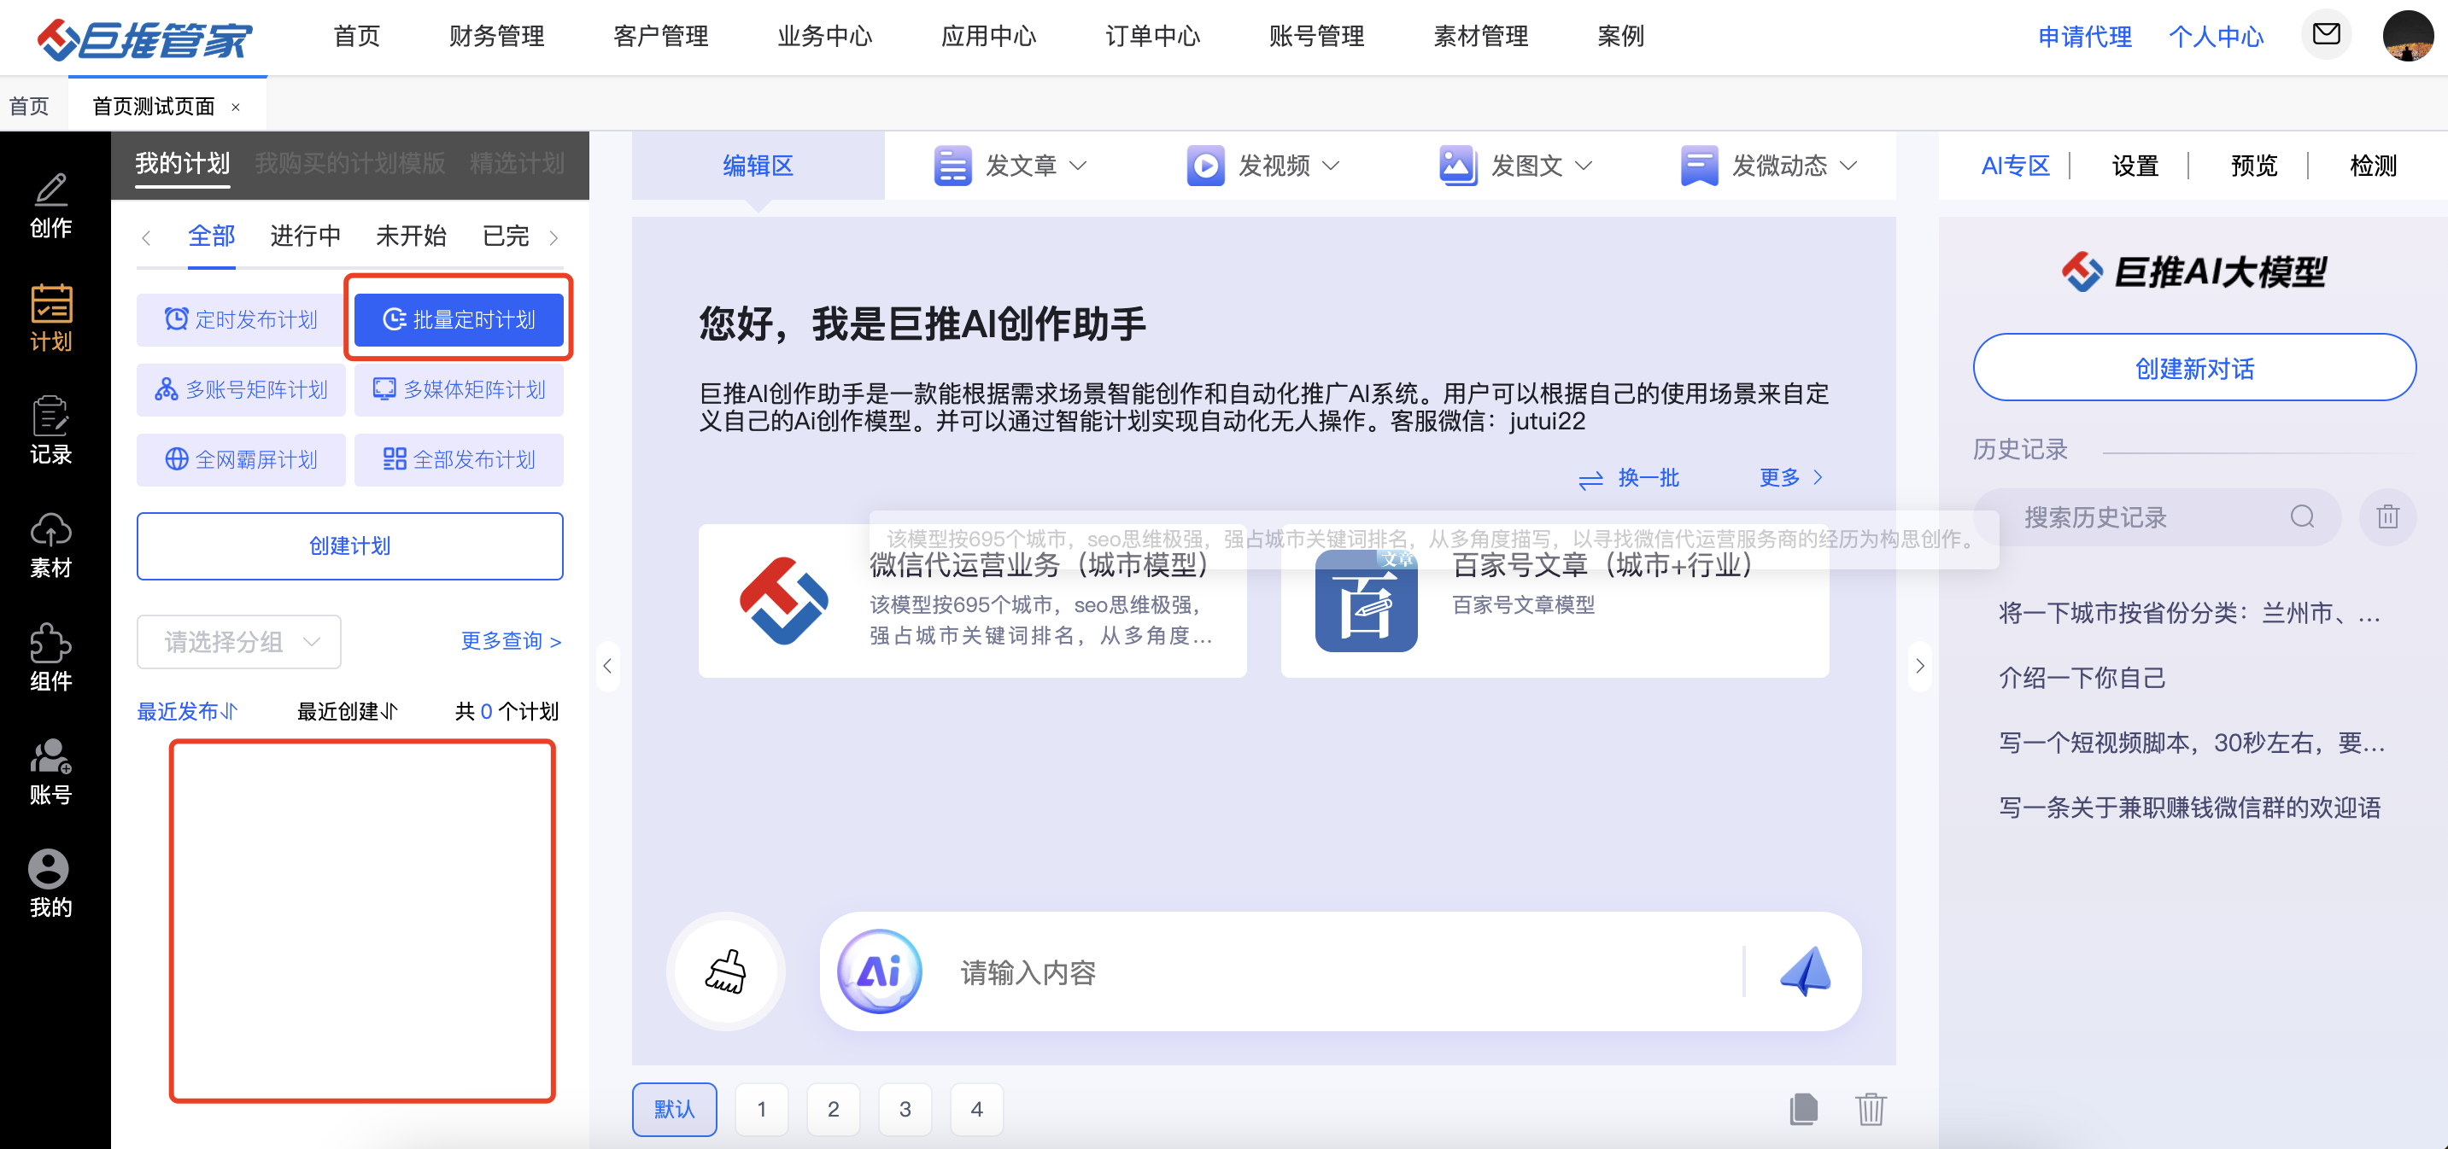The width and height of the screenshot is (2448, 1149).
Task: Open the 请选择分组 dropdown
Action: click(x=239, y=642)
